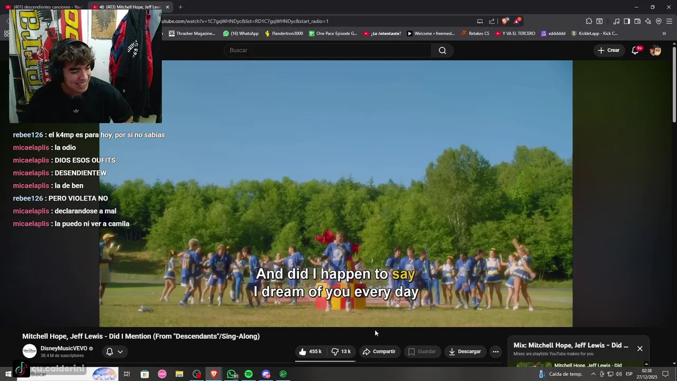Open the Leo AI sparkle icon
Viewport: 677px width, 381px height.
pyautogui.click(x=648, y=21)
